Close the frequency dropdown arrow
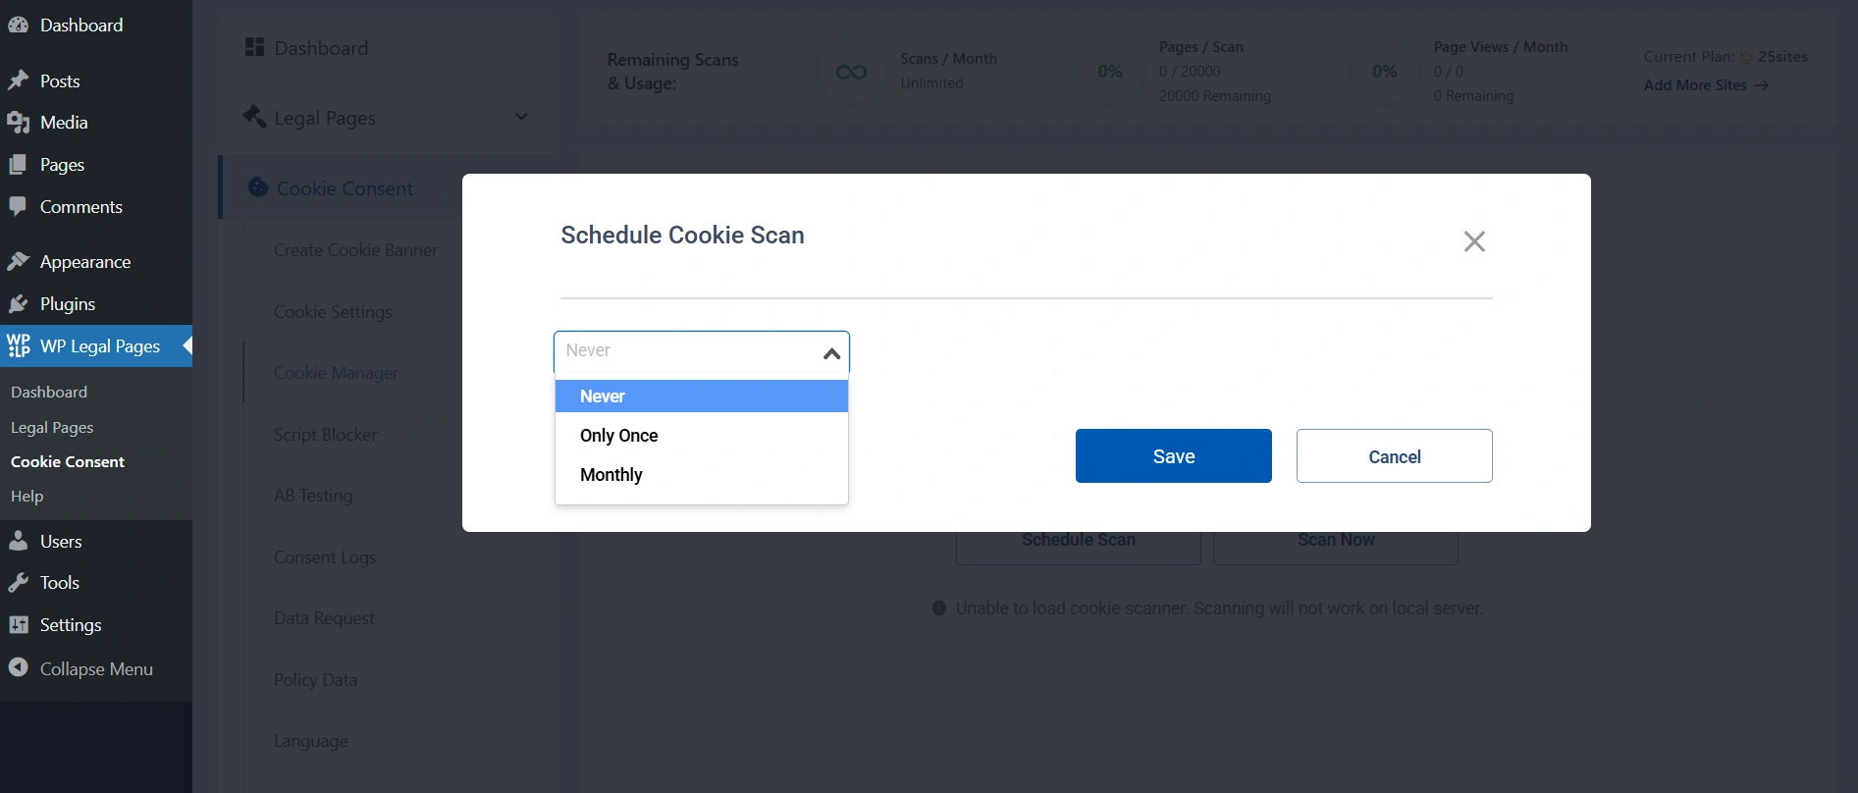The width and height of the screenshot is (1858, 793). [x=831, y=352]
